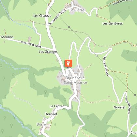Click the Voie des Moulins road label
137x137 pixels.
[31, 44]
